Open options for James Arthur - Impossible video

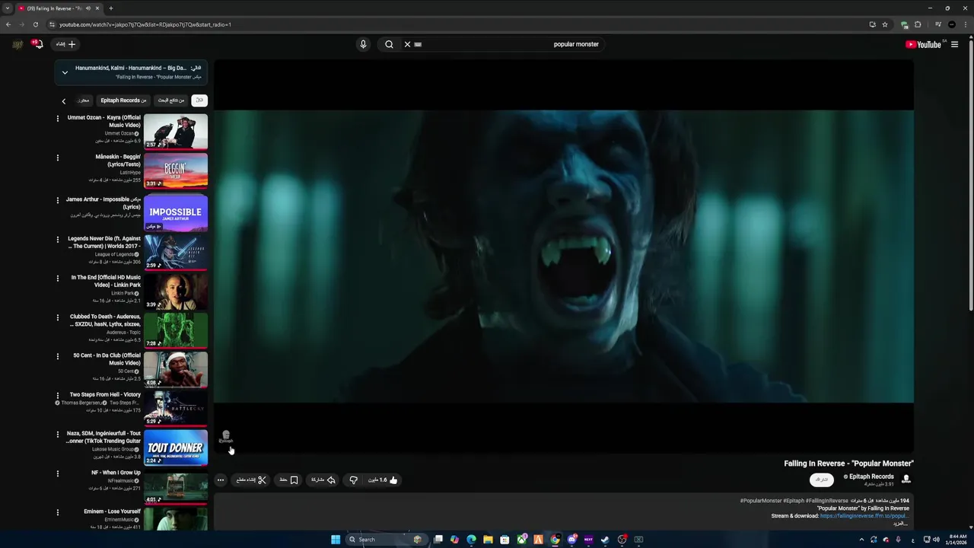point(57,200)
